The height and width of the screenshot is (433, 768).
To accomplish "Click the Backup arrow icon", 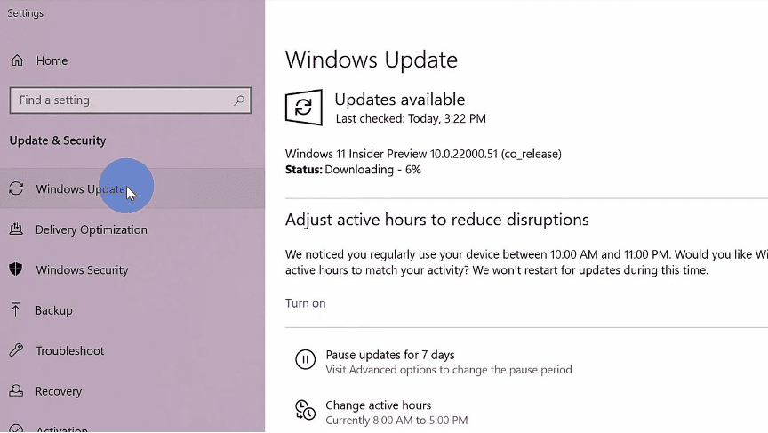I will point(16,309).
